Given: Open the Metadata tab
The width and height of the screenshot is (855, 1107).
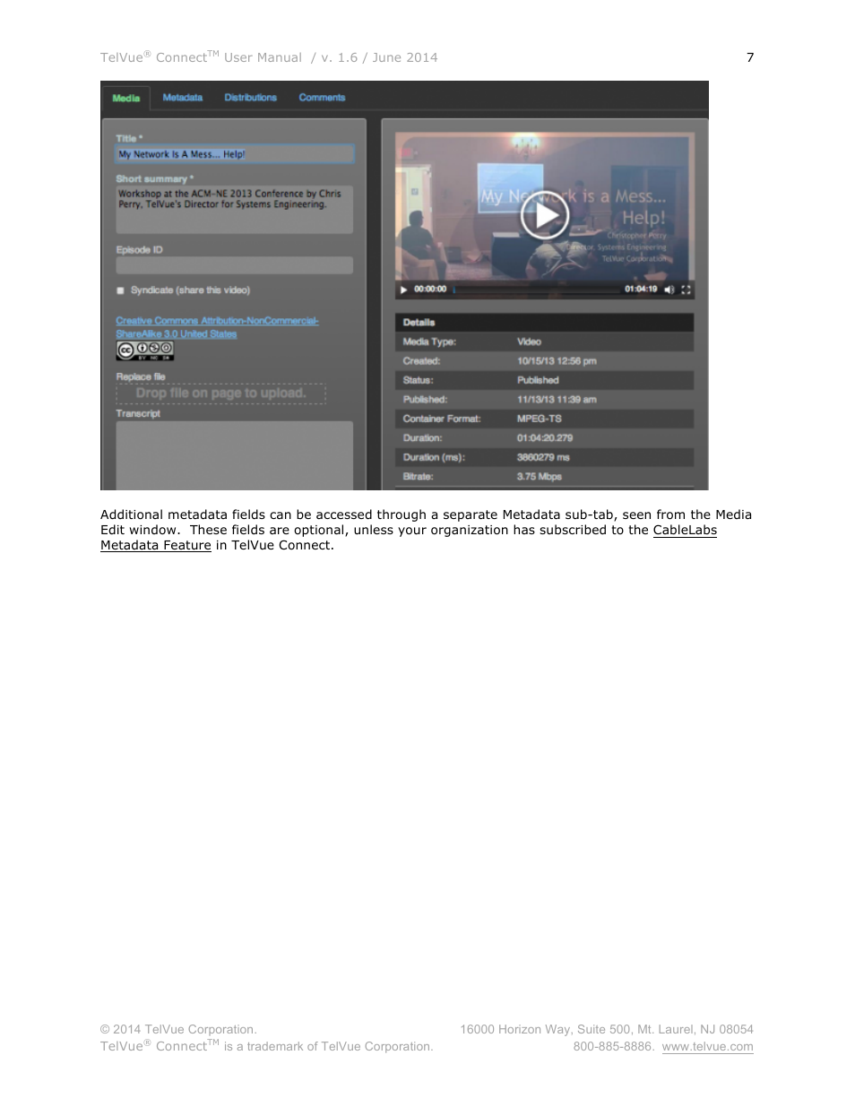Looking at the screenshot, I should point(183,98).
